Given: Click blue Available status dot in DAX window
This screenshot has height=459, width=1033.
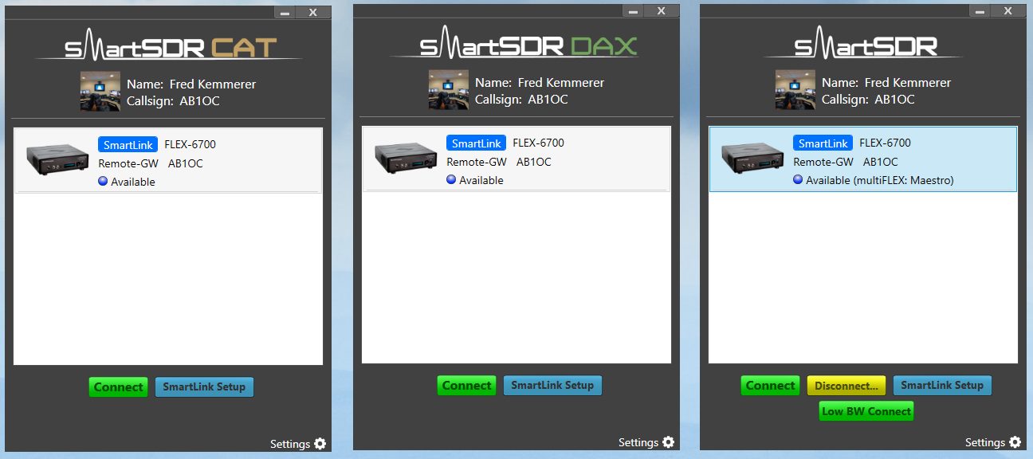Looking at the screenshot, I should [451, 180].
